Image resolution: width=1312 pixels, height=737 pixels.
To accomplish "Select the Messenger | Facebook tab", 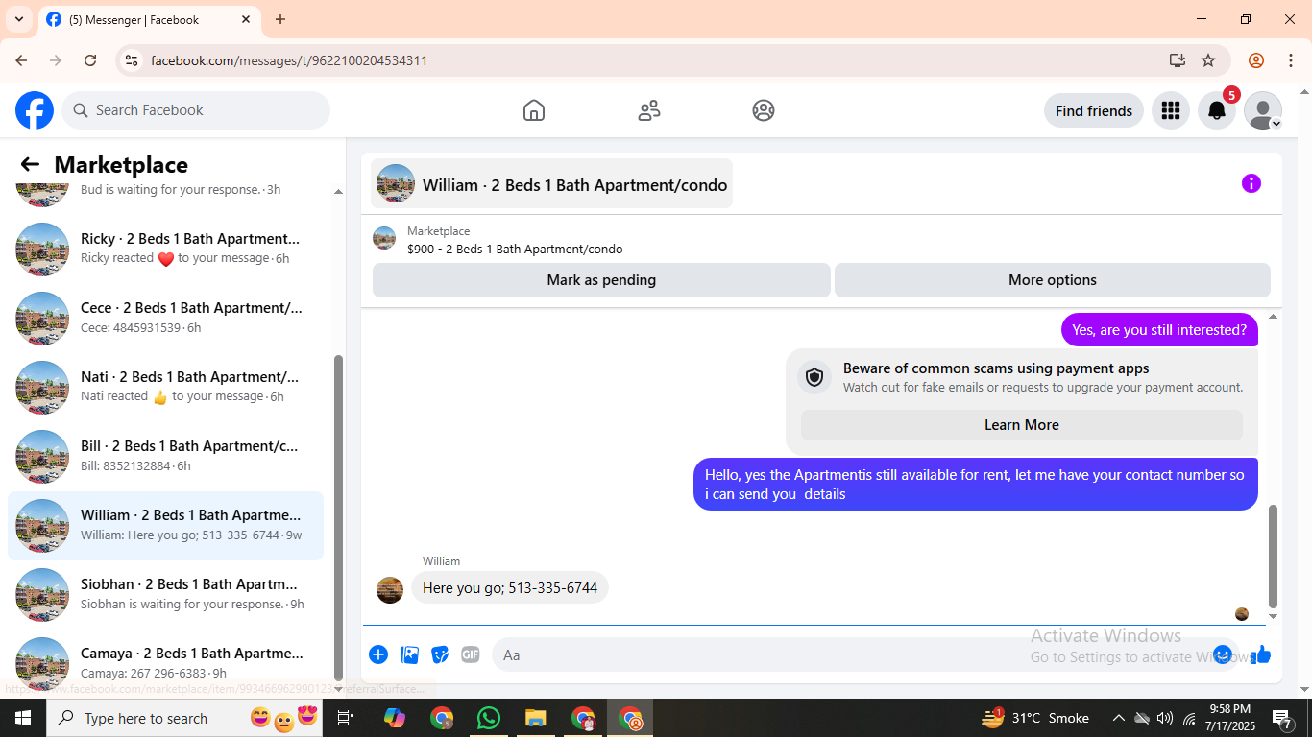I will click(x=149, y=19).
